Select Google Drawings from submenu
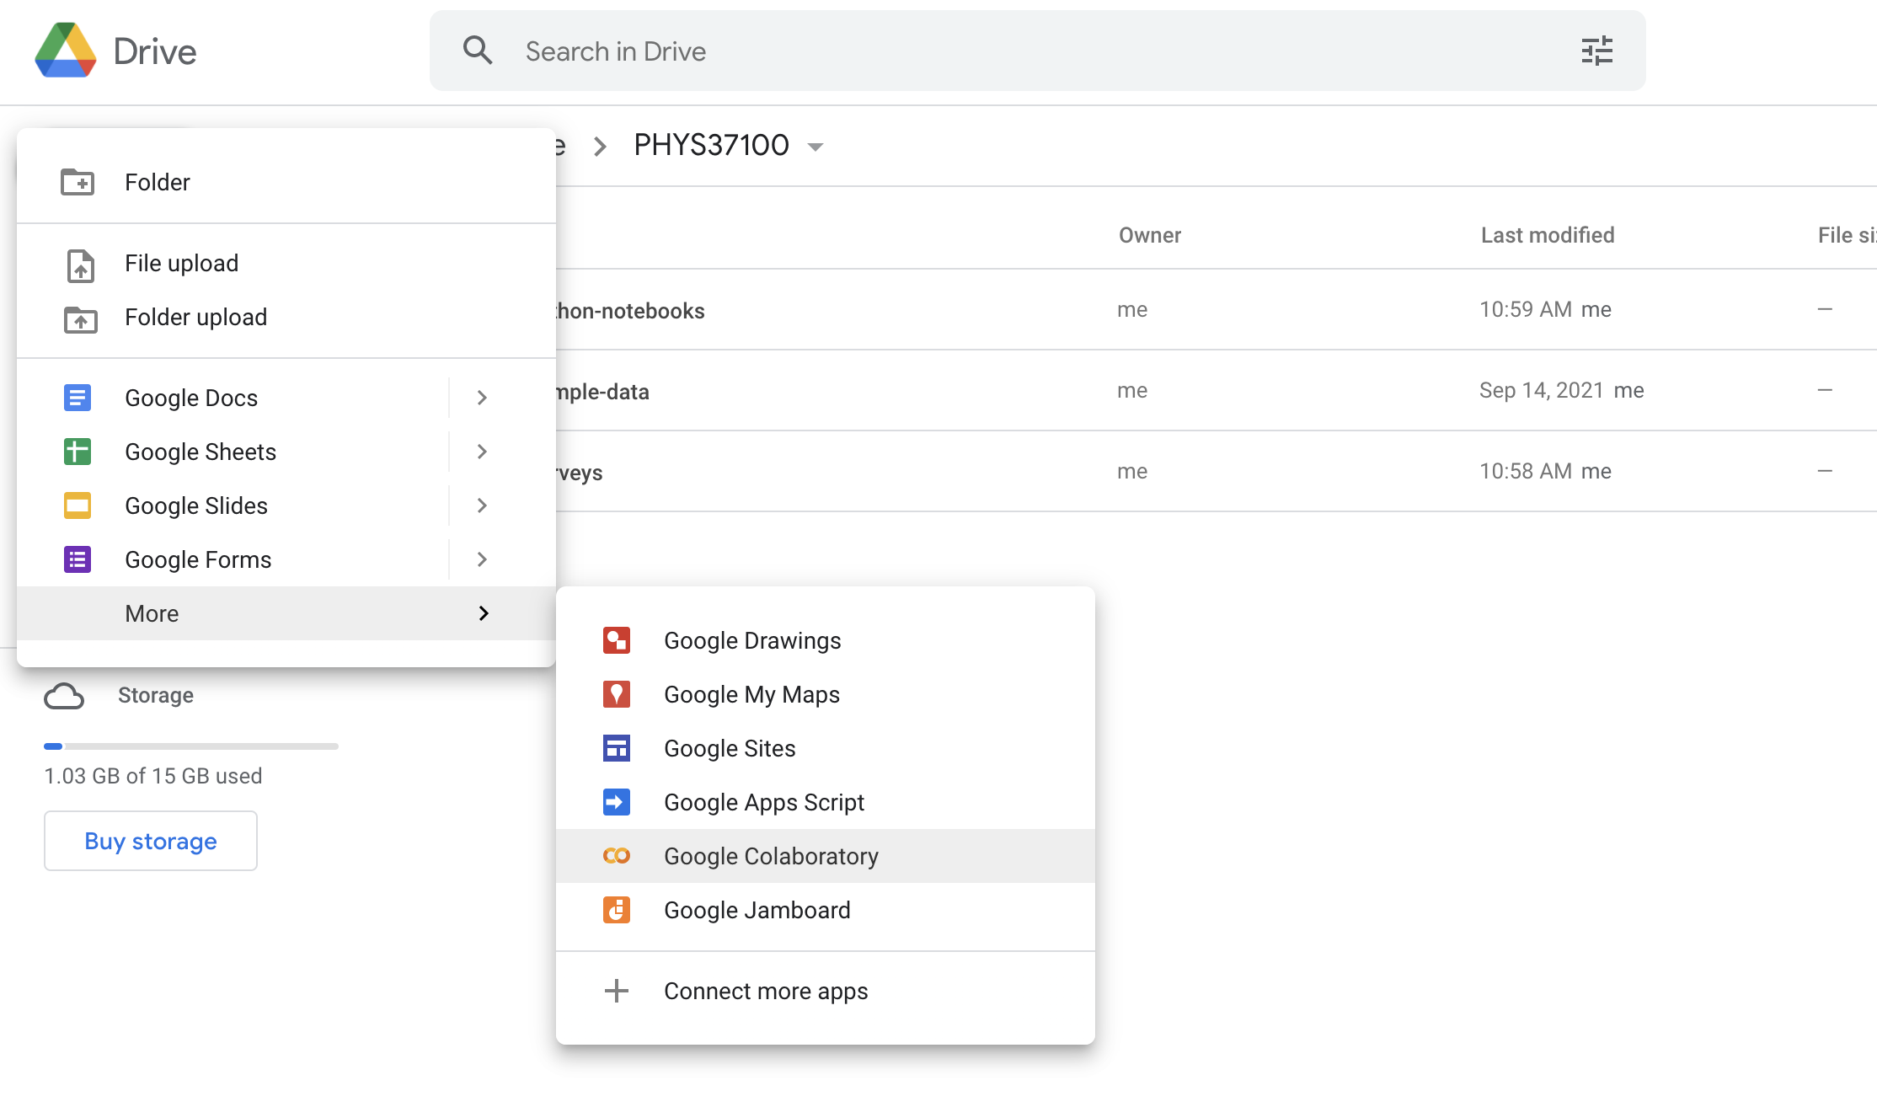Screen dimensions: 1877x1107 click(826, 640)
